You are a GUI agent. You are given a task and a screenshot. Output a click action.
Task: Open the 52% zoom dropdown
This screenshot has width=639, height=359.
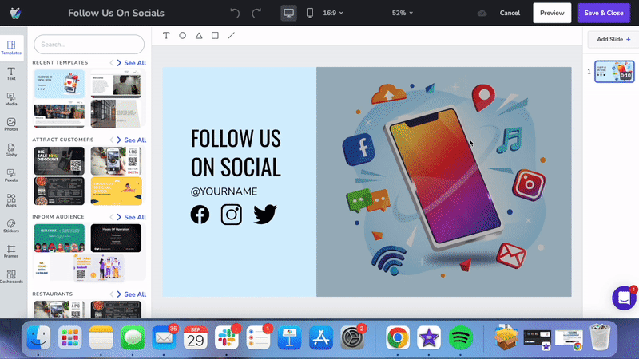click(403, 13)
